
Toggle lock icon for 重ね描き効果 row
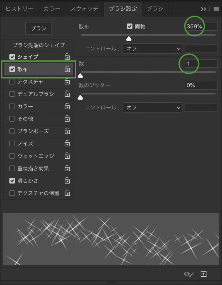67,168
